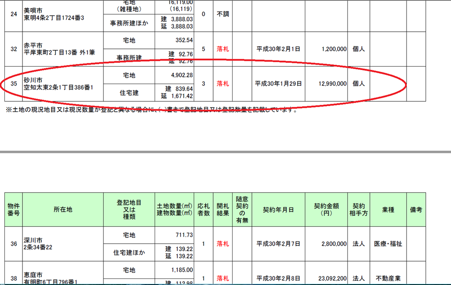Click the 随意契約の有無 column header
The height and width of the screenshot is (285, 451).
[x=242, y=210]
